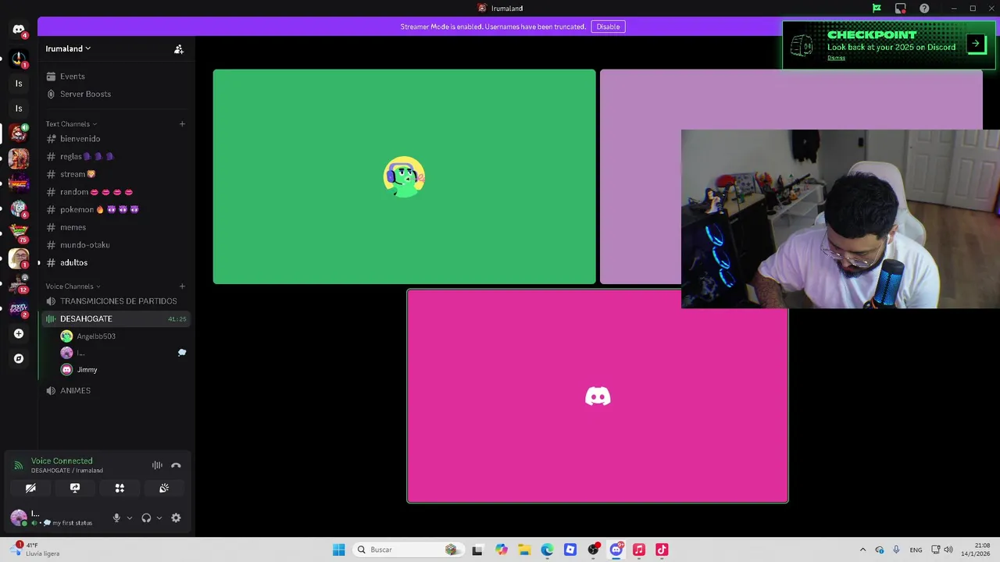Viewport: 1000px width, 562px height.
Task: Open the reglas text channel
Action: 116,156
